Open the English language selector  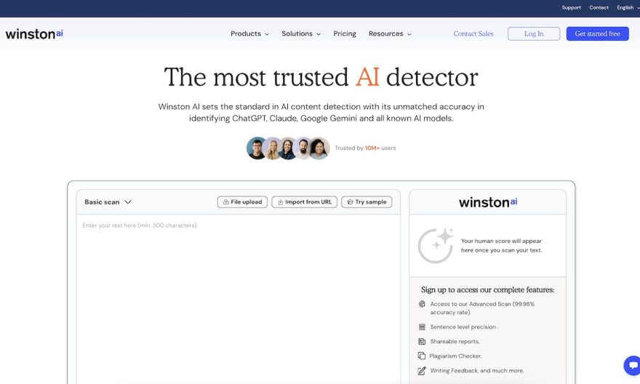click(x=628, y=7)
